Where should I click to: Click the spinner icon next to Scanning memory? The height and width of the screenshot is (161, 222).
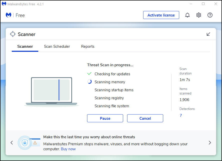89,81
